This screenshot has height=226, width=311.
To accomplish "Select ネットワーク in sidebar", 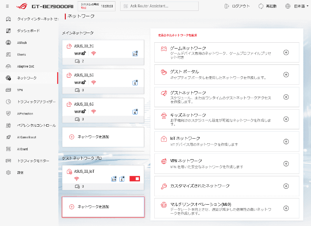I will click(29, 78).
